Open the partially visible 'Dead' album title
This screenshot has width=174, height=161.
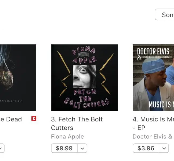point(11,119)
